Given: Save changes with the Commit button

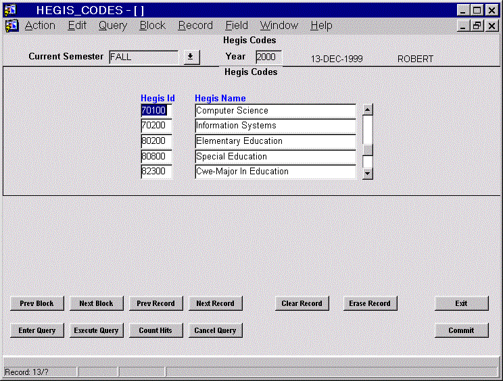Looking at the screenshot, I should point(462,330).
